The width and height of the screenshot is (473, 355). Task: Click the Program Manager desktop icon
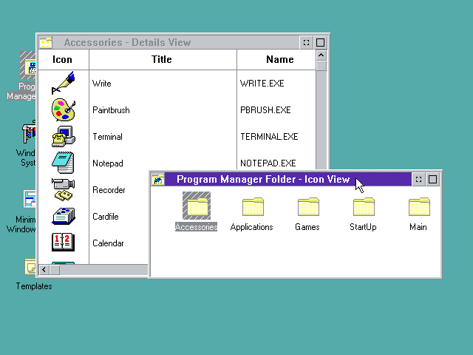[x=28, y=65]
